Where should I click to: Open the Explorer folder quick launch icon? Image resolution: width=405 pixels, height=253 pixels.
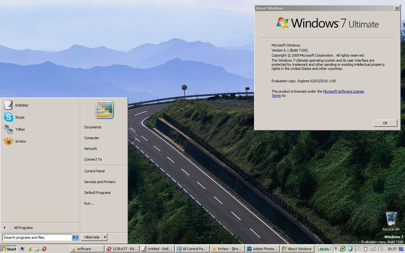37,249
